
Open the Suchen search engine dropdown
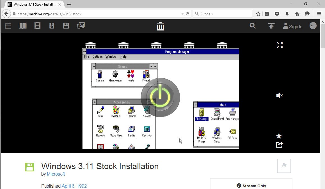click(x=197, y=13)
